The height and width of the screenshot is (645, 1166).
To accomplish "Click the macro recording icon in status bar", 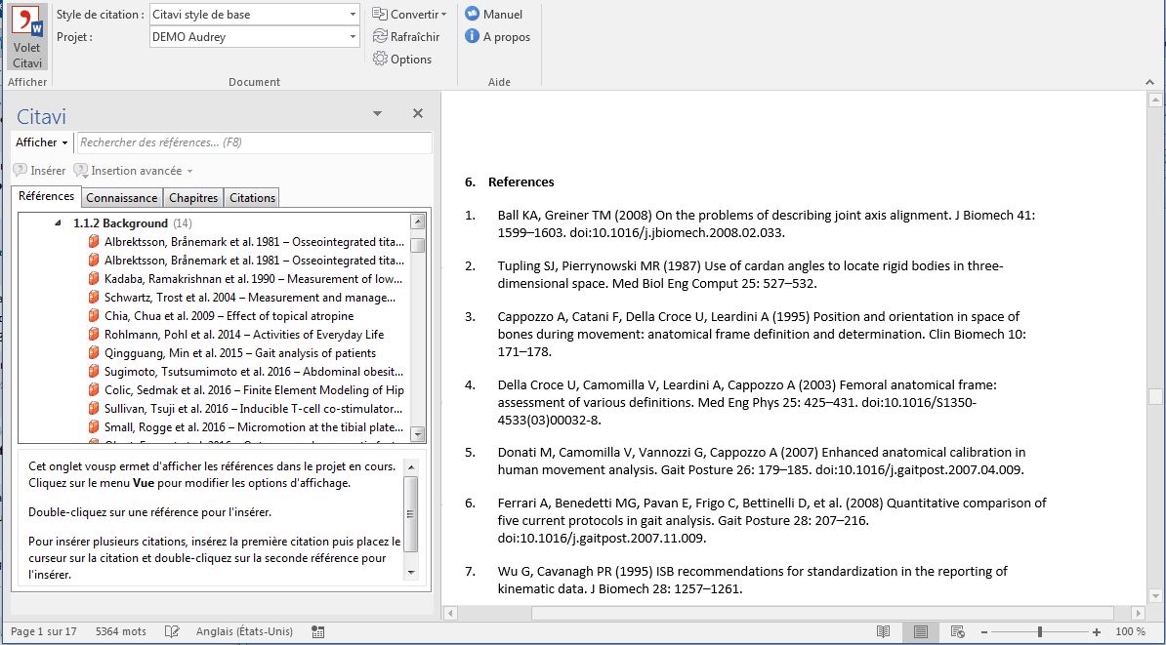I will pyautogui.click(x=317, y=631).
